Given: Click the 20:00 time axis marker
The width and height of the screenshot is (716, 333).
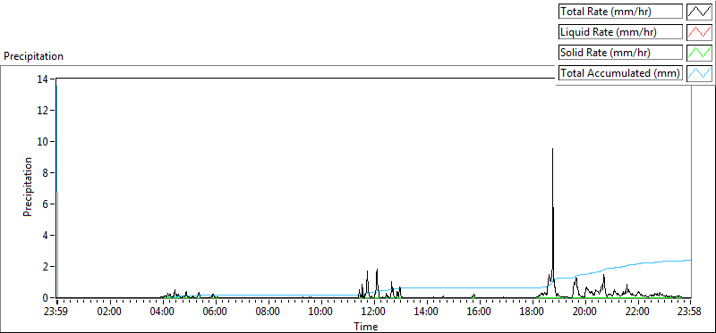Looking at the screenshot, I should [585, 312].
